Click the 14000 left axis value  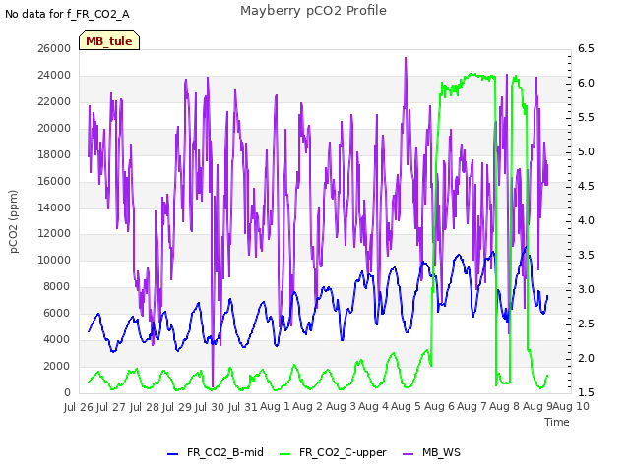54,207
